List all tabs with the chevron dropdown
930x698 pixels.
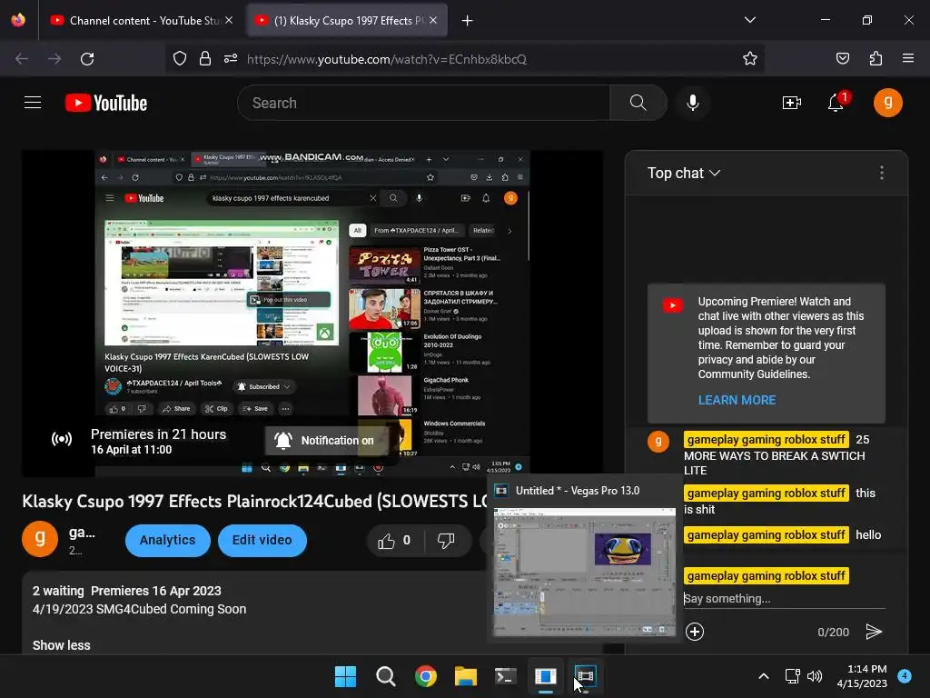click(x=749, y=20)
